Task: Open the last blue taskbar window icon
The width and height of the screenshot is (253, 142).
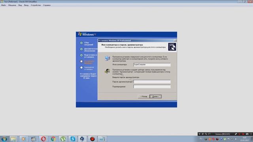Action: tap(102, 139)
